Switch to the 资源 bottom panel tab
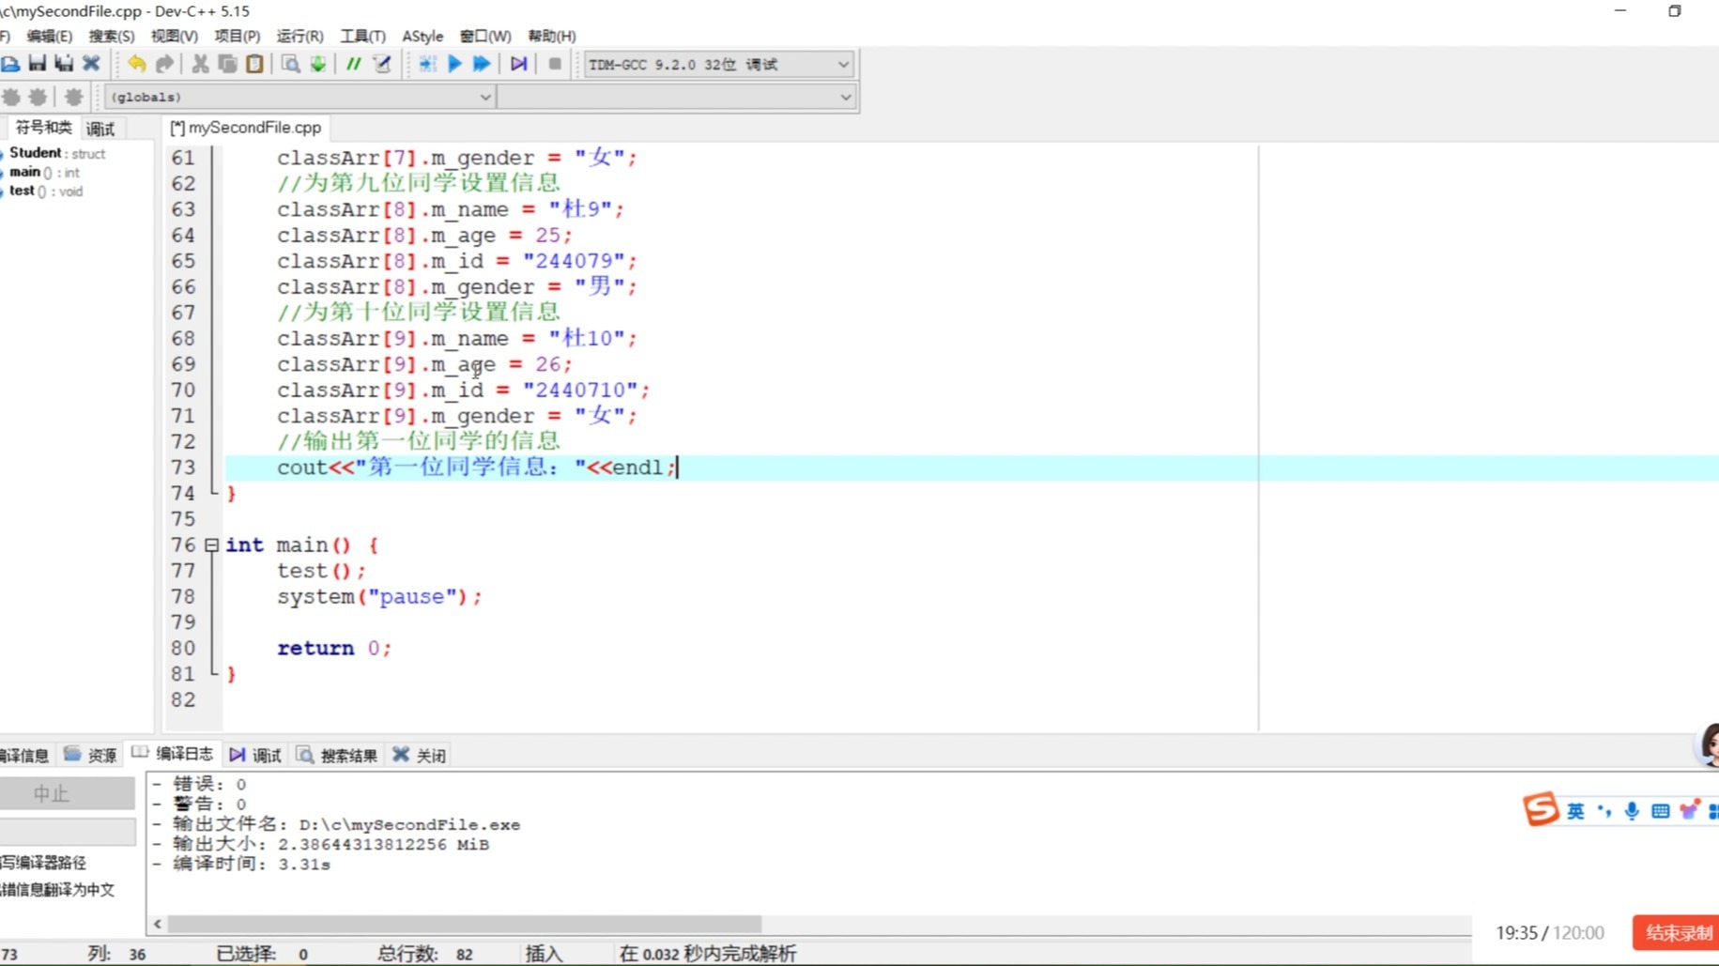The image size is (1719, 966). click(91, 755)
